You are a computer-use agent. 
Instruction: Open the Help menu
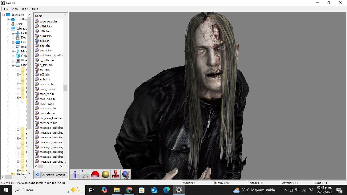coord(35,9)
